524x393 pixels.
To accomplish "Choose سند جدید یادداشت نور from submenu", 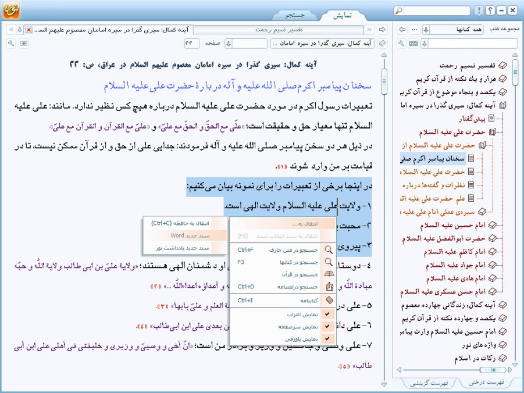I will (x=186, y=248).
